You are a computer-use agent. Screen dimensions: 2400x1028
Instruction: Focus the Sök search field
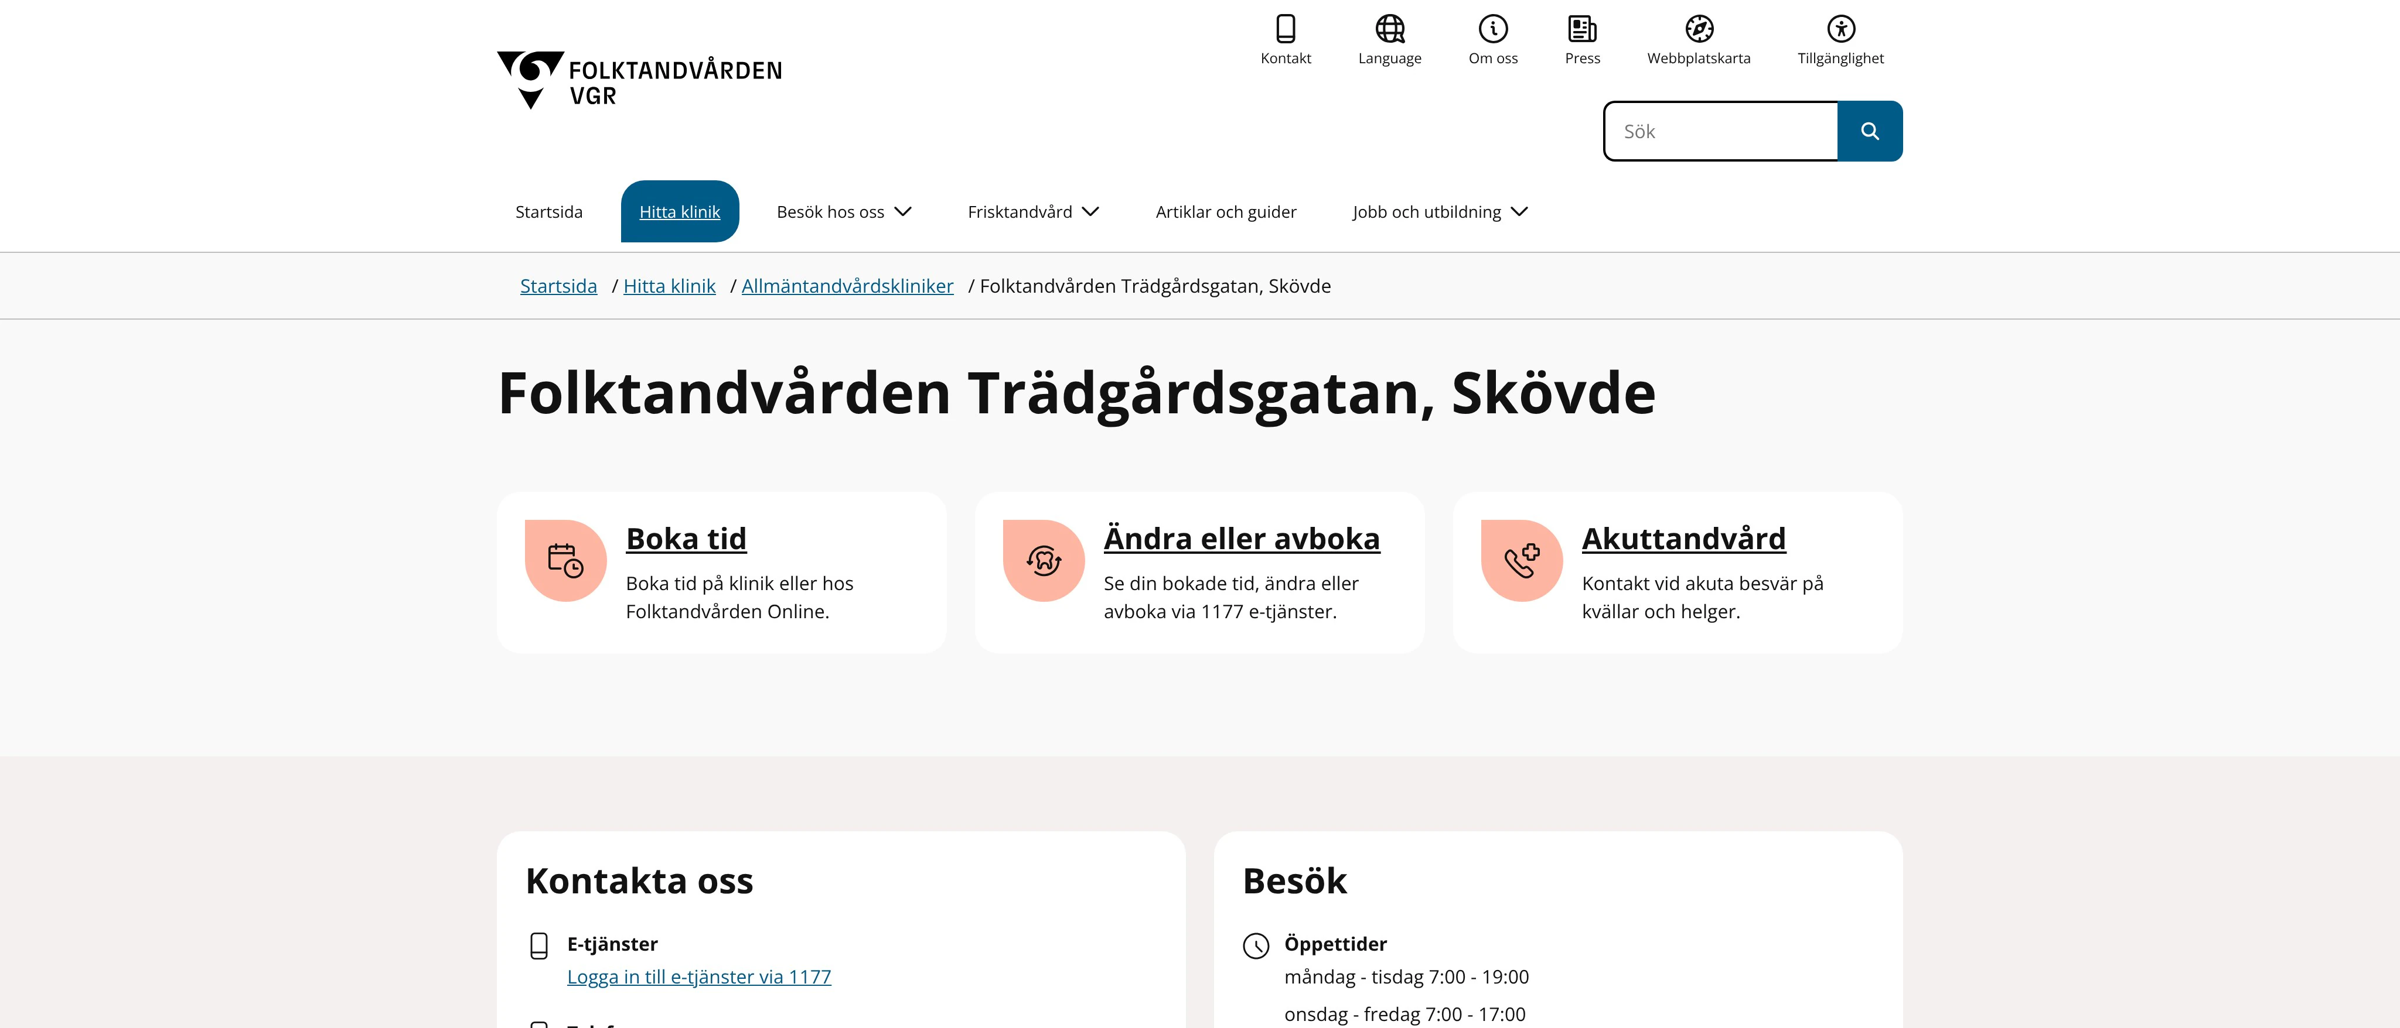click(1721, 131)
